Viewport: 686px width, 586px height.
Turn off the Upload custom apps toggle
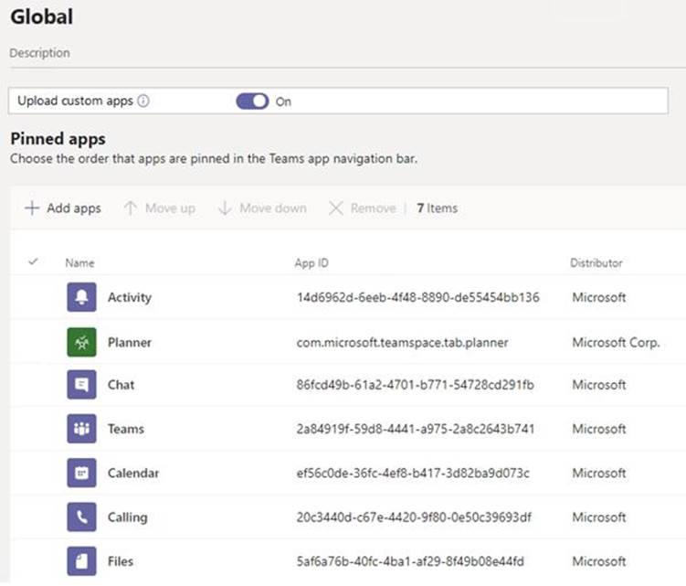point(252,101)
